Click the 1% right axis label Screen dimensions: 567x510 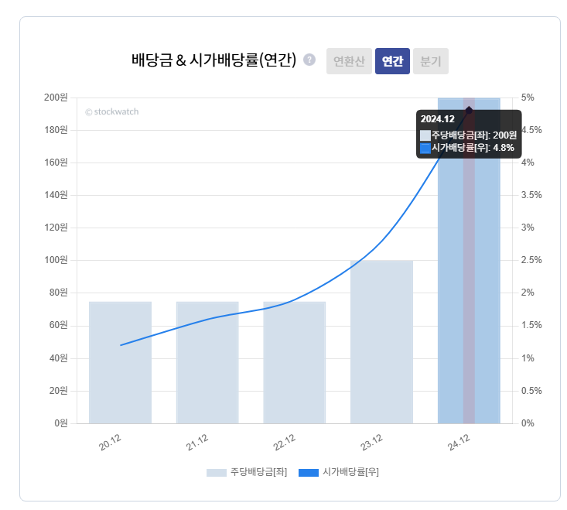528,358
